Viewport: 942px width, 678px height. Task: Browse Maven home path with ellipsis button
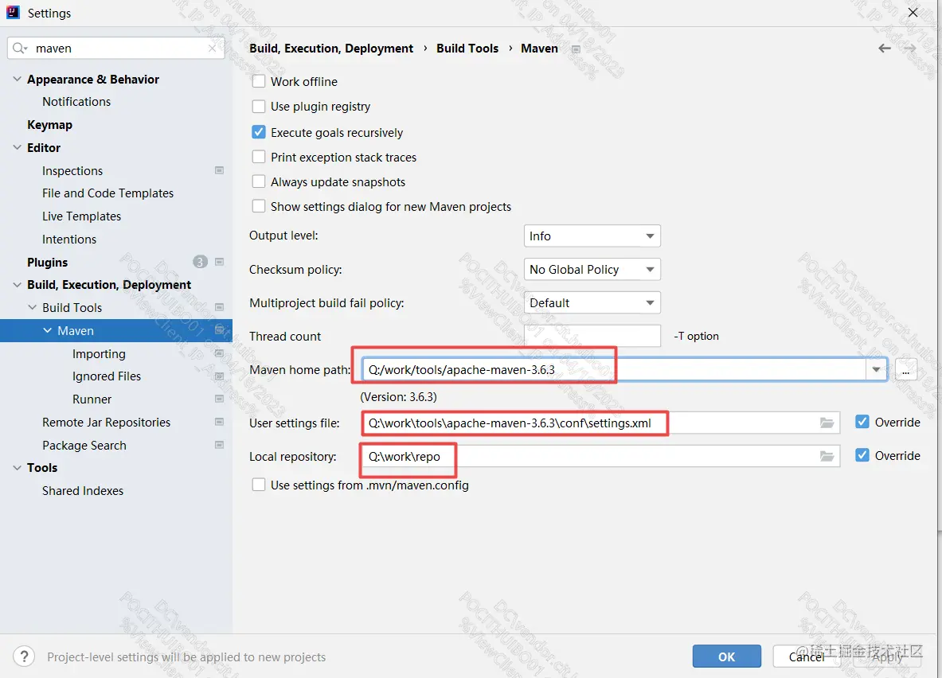[905, 370]
